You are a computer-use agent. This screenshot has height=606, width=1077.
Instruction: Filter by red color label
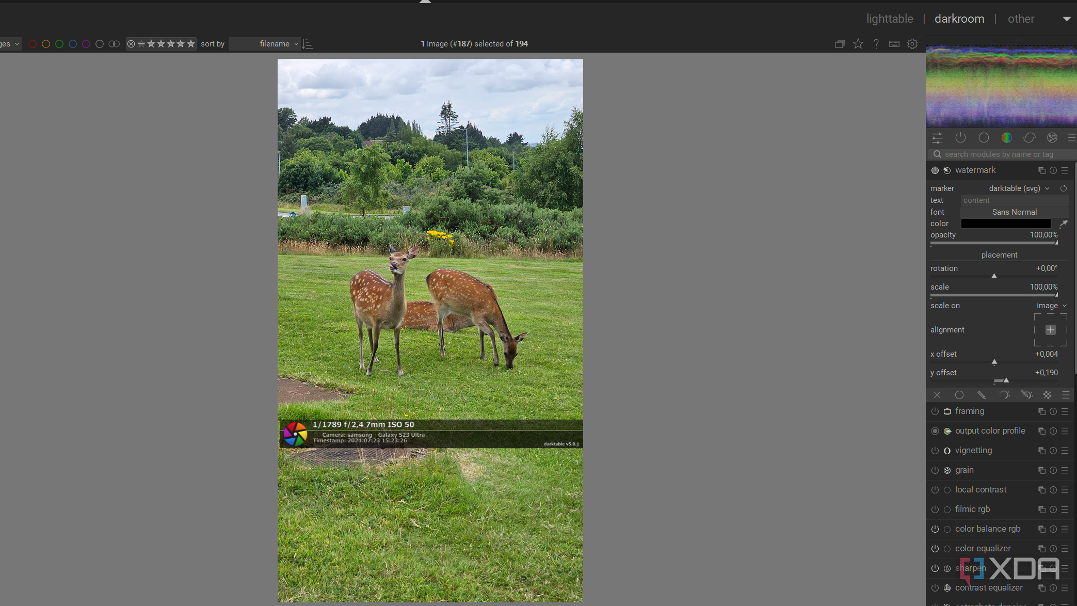tap(33, 44)
